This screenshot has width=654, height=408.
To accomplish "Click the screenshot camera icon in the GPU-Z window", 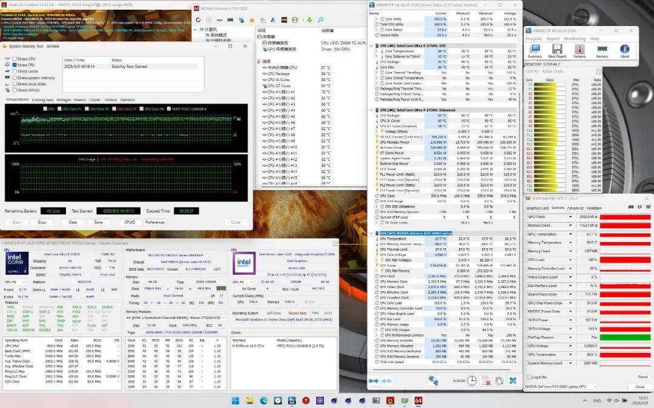I will click(x=630, y=206).
